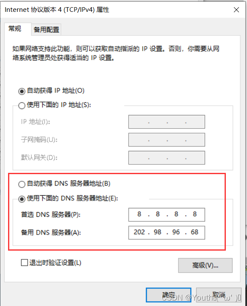Screen dimensions: 247x306
Task: Select the 常规 tab
Action: pos(15,29)
